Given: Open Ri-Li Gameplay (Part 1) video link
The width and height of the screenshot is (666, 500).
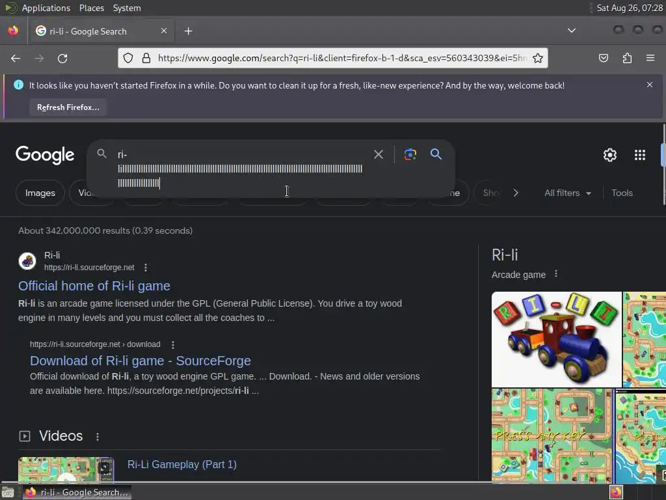Looking at the screenshot, I should tap(182, 464).
